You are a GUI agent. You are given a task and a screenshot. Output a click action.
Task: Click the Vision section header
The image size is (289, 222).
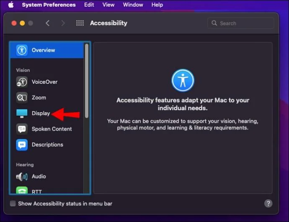pos(23,70)
